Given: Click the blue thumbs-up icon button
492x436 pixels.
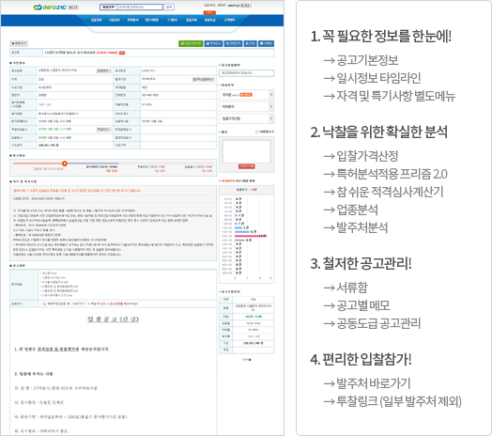Looking at the screenshot, I should (x=214, y=43).
